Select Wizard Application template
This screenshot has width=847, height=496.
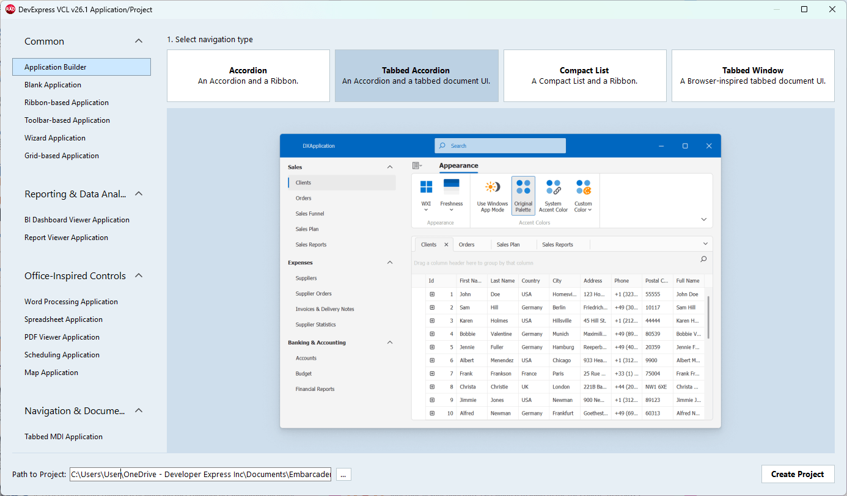(81, 138)
